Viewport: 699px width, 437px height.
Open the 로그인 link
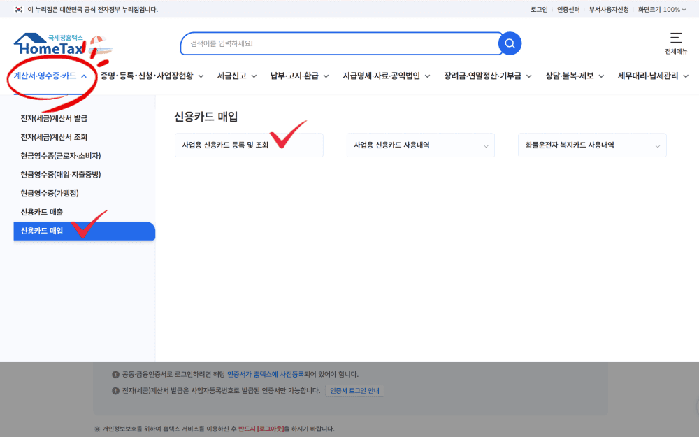pos(539,9)
